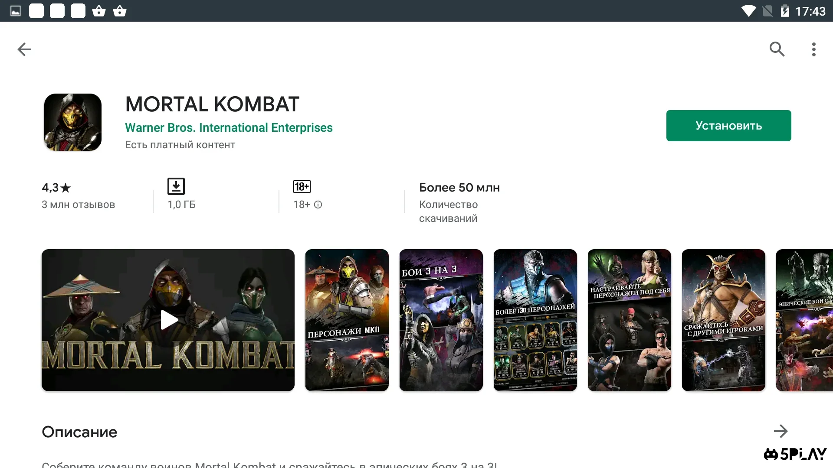This screenshot has width=833, height=468.
Task: Open Сражайтесь с другими игроками screenshot
Action: pos(723,320)
